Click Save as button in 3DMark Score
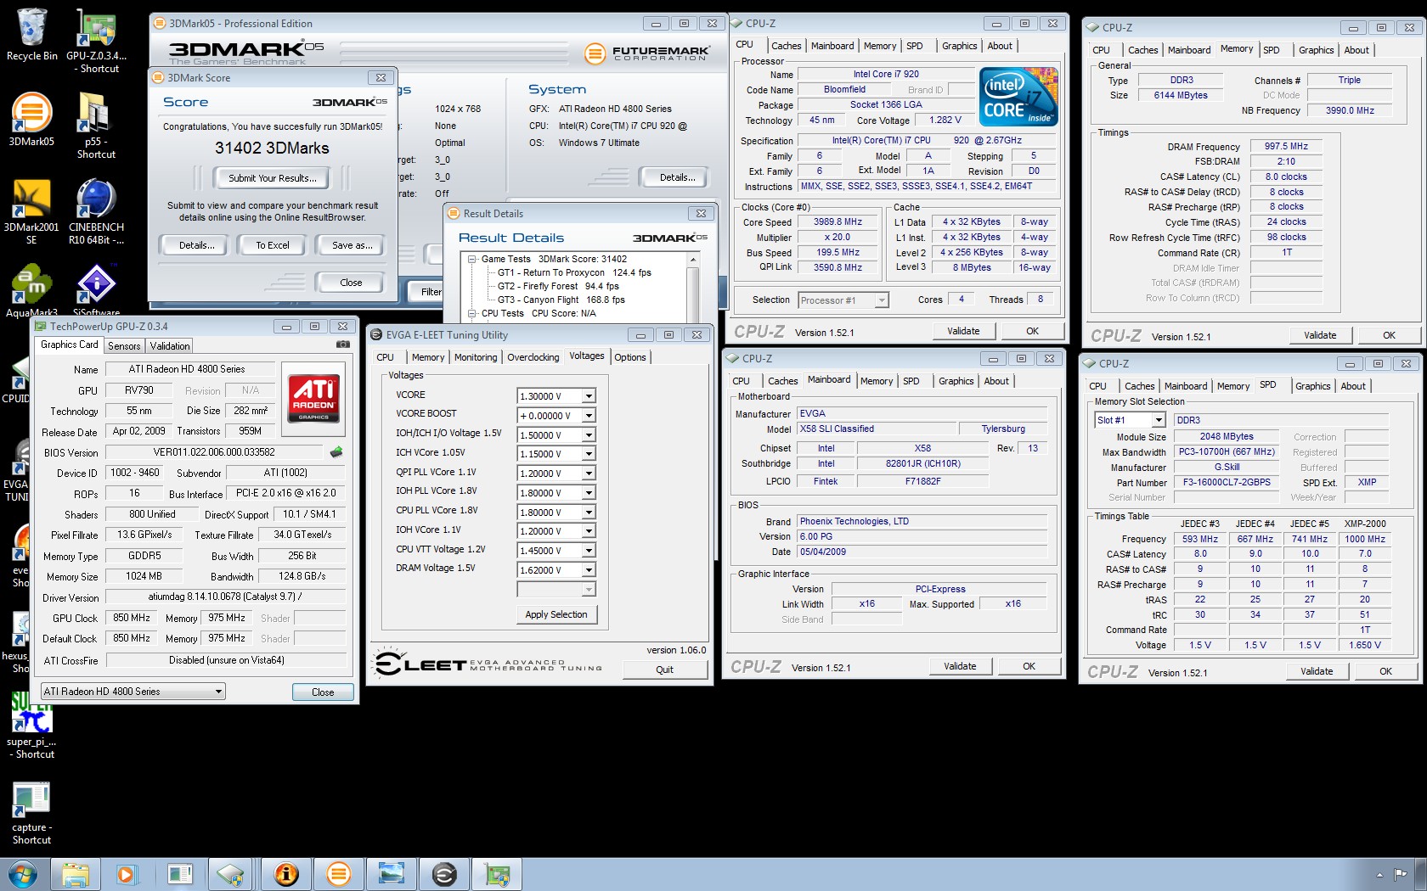The image size is (1427, 891). click(x=352, y=245)
